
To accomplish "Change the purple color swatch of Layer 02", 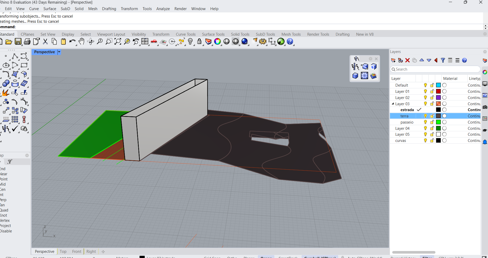I will pyautogui.click(x=438, y=97).
